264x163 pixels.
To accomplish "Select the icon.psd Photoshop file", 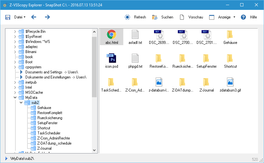I will click(112, 61).
